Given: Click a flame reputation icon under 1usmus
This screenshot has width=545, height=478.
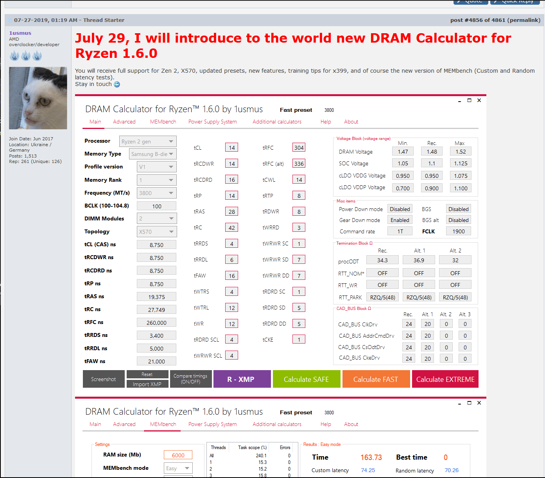Looking at the screenshot, I should 14,55.
